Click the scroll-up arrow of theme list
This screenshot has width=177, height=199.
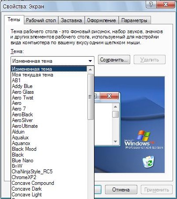pyautogui.click(x=90, y=69)
